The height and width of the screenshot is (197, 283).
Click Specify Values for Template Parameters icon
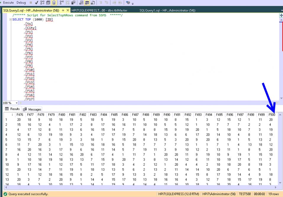(128, 3)
